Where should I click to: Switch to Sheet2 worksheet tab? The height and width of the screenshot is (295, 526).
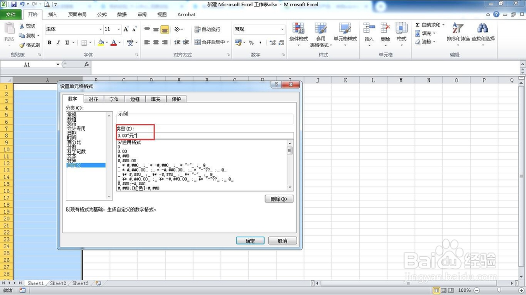click(x=58, y=283)
